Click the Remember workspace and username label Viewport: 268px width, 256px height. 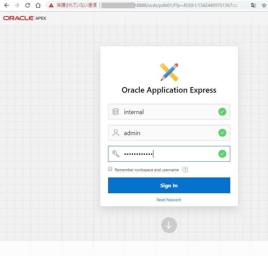click(147, 170)
